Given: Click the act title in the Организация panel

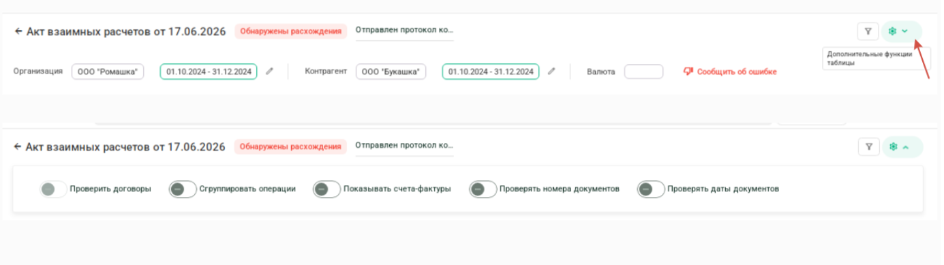Looking at the screenshot, I should click(125, 31).
